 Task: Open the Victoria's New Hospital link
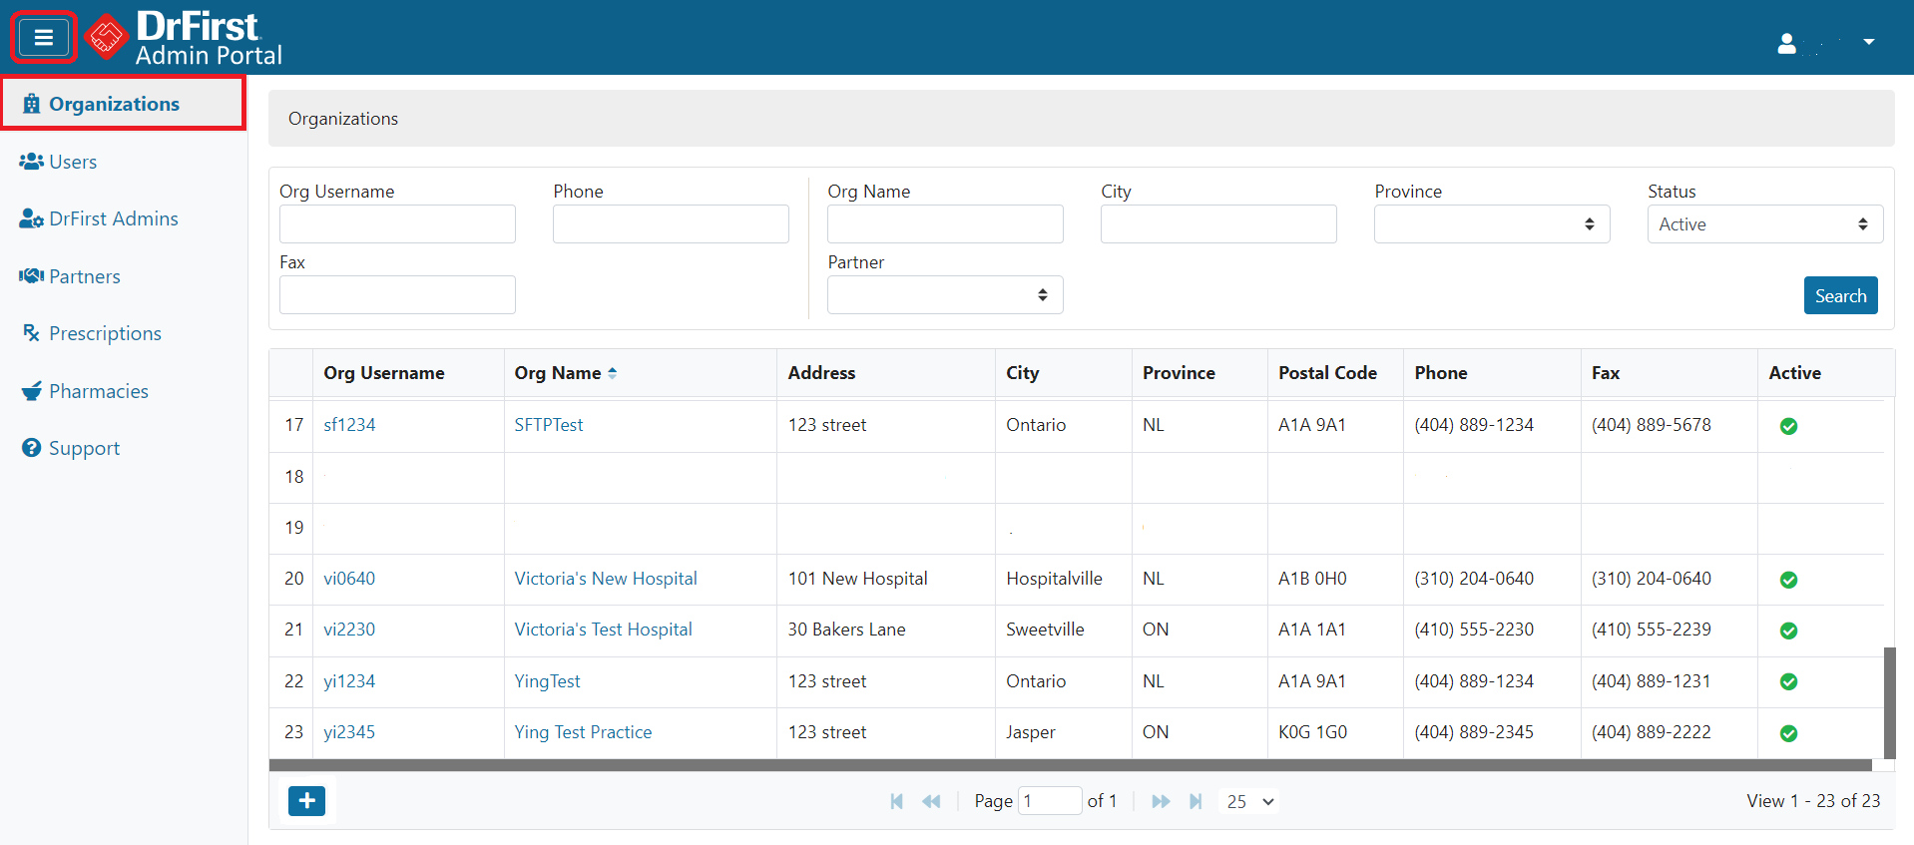click(605, 579)
